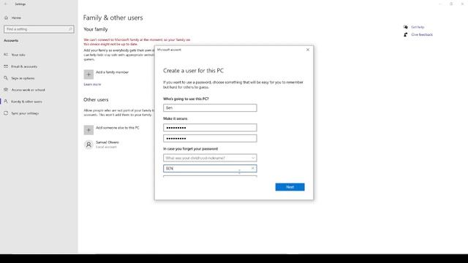Click the Sync your settings arrows icon
The image size is (468, 263).
6,113
